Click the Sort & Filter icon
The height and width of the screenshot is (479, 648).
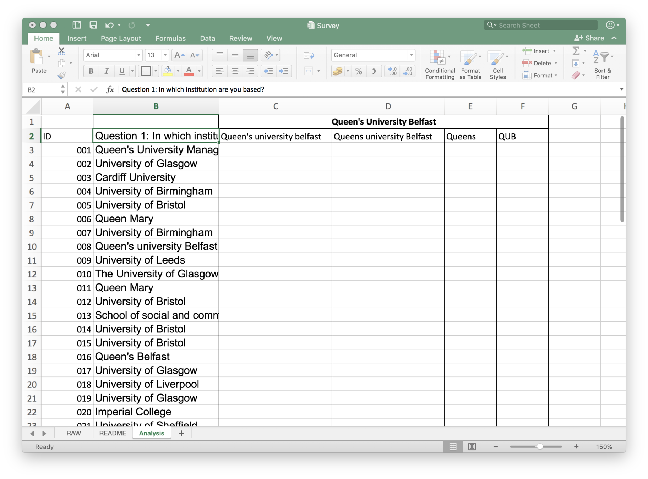[602, 65]
